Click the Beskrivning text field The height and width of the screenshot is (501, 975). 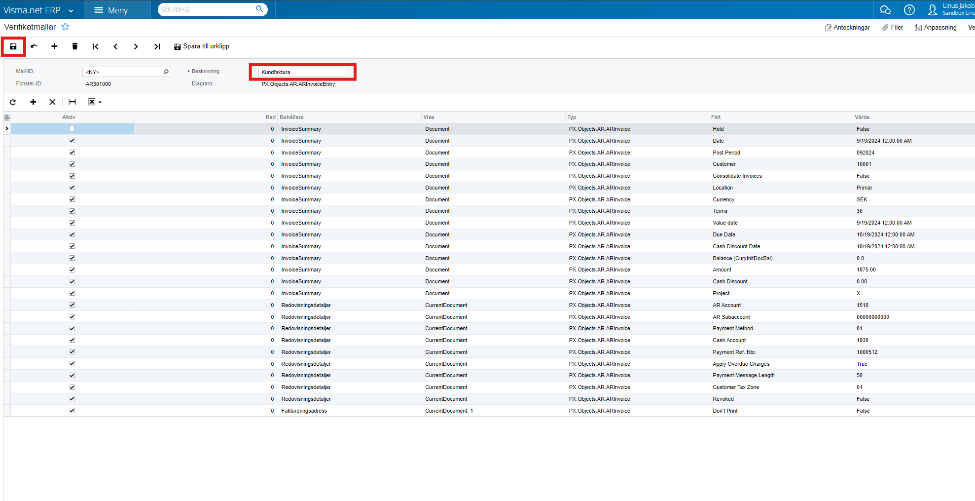tap(302, 72)
